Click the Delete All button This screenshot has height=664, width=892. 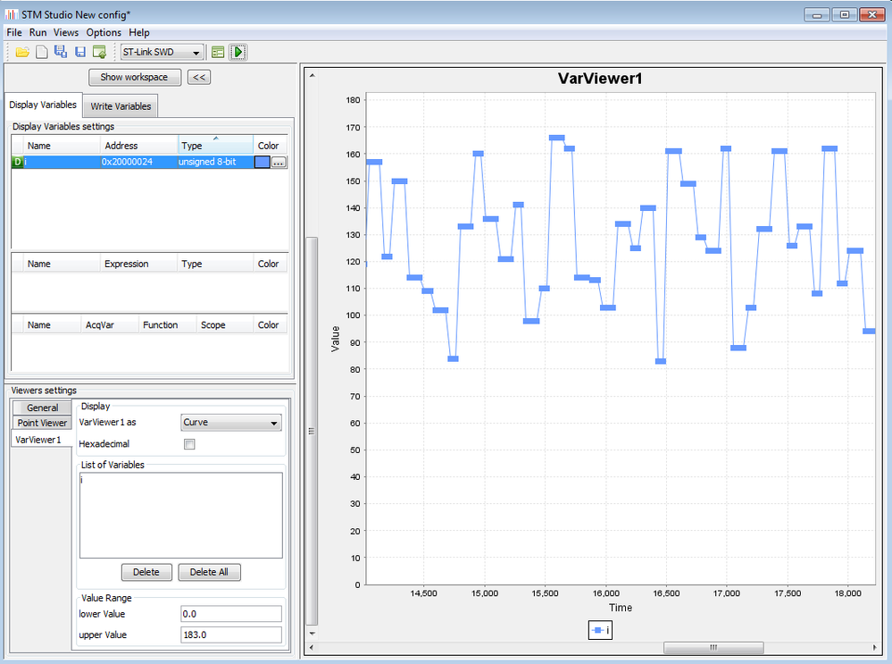(209, 572)
